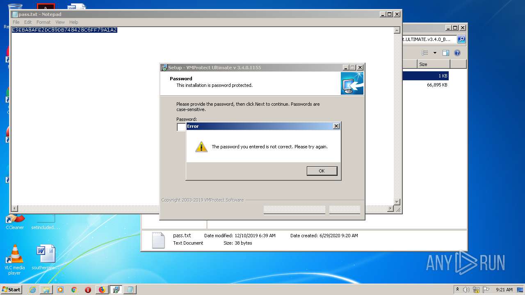Launch Opera from the taskbar
The image size is (525, 295).
point(88,290)
